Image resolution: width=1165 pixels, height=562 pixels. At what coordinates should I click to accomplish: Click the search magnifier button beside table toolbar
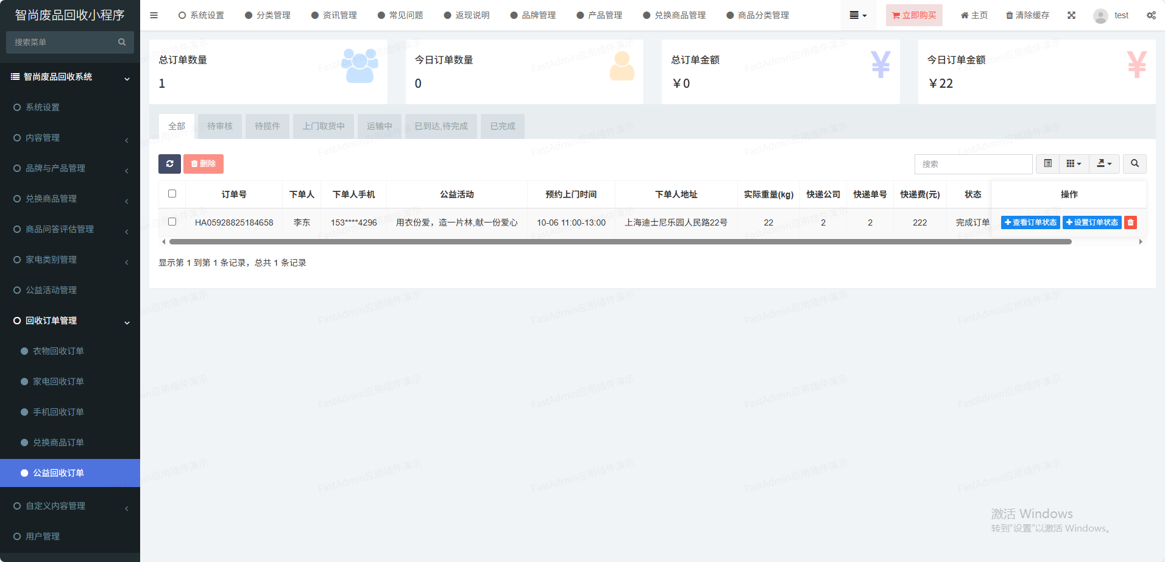tap(1135, 164)
